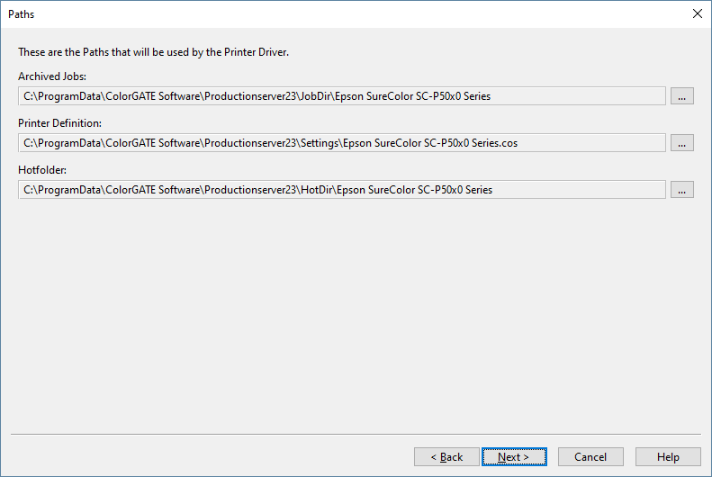Click the Printer Definition label
The image size is (712, 477).
[x=59, y=123]
